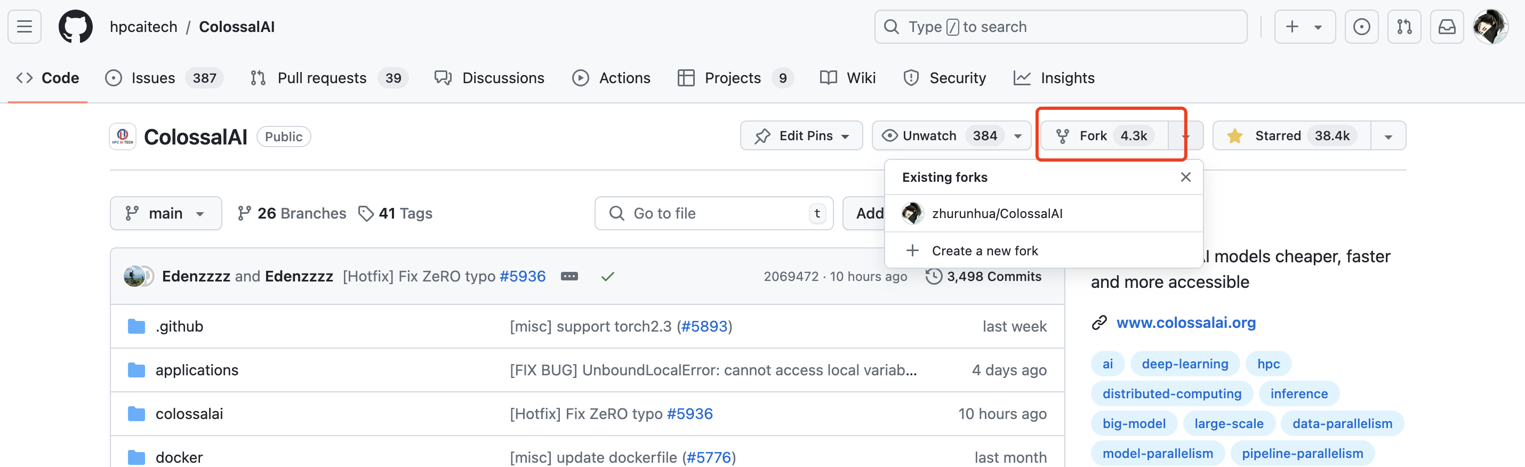Open the issues icon in header

(1362, 27)
